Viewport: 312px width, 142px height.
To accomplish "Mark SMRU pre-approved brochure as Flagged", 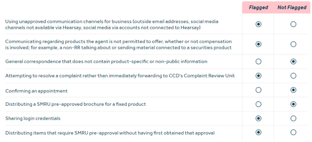I will point(258,104).
